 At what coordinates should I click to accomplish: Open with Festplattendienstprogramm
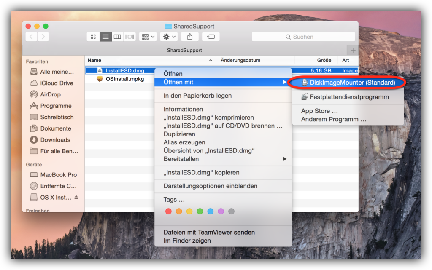point(348,97)
